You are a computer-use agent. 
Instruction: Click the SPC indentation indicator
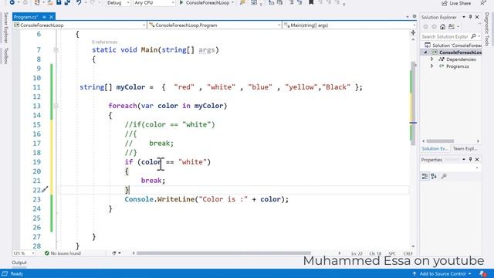[392, 253]
